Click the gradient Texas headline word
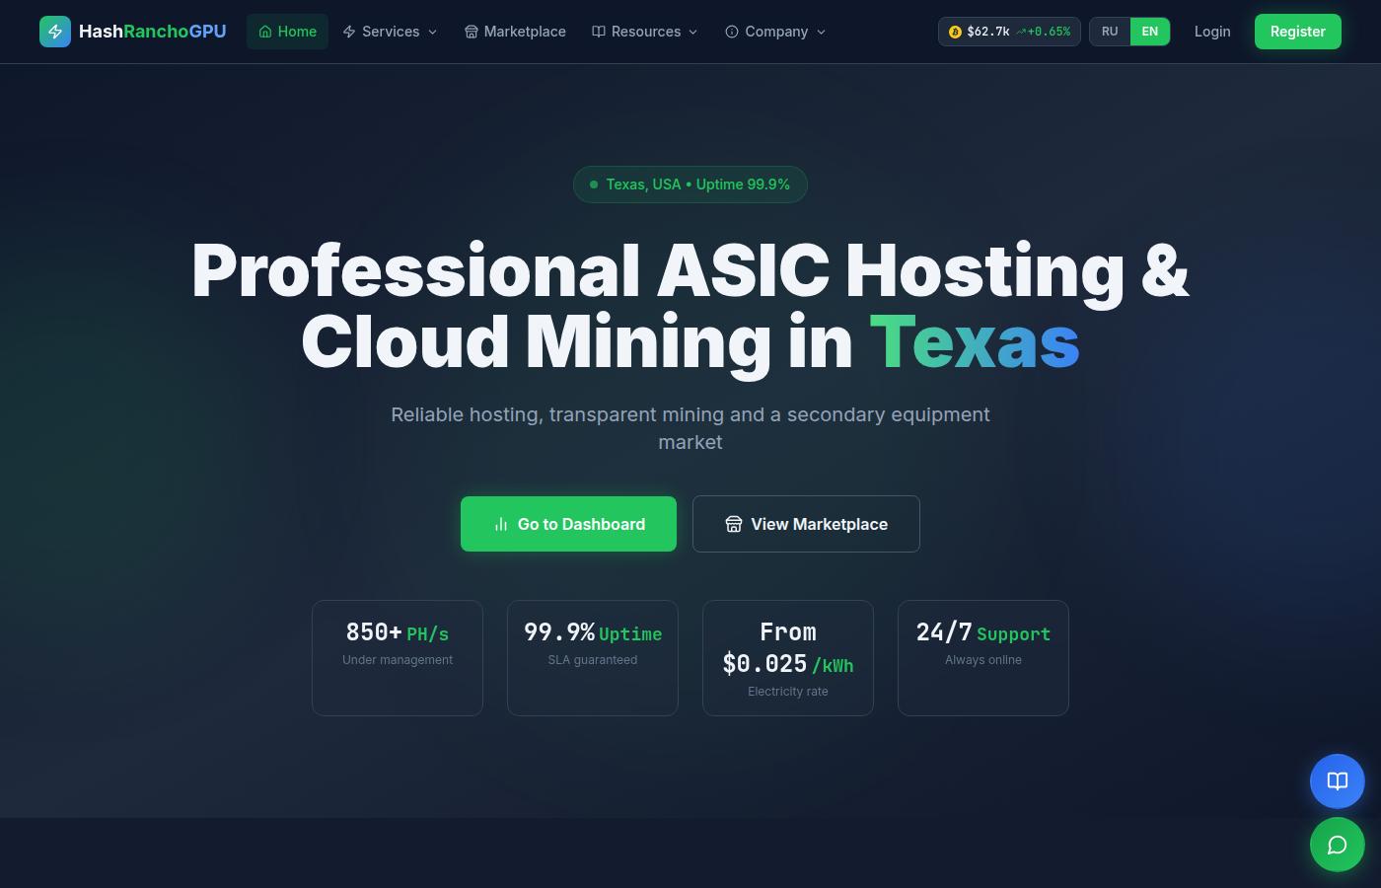The height and width of the screenshot is (888, 1381). tap(975, 342)
